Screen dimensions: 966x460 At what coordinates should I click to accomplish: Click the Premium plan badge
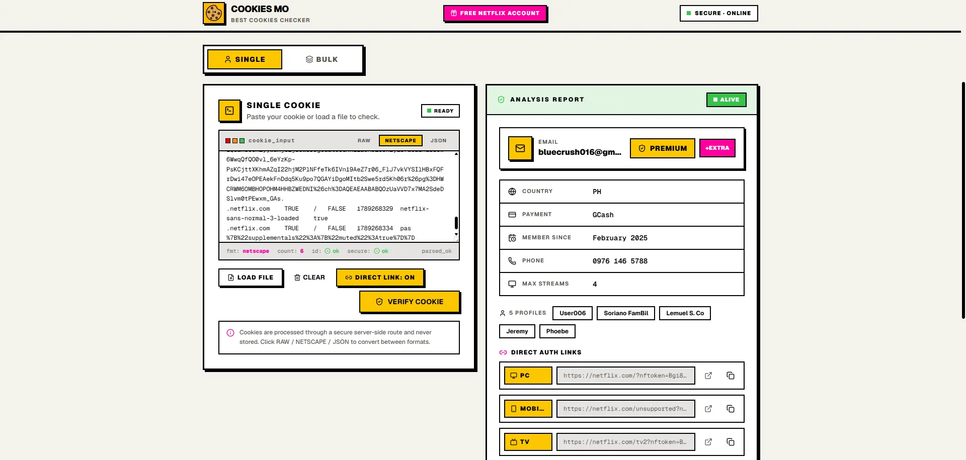(x=663, y=148)
